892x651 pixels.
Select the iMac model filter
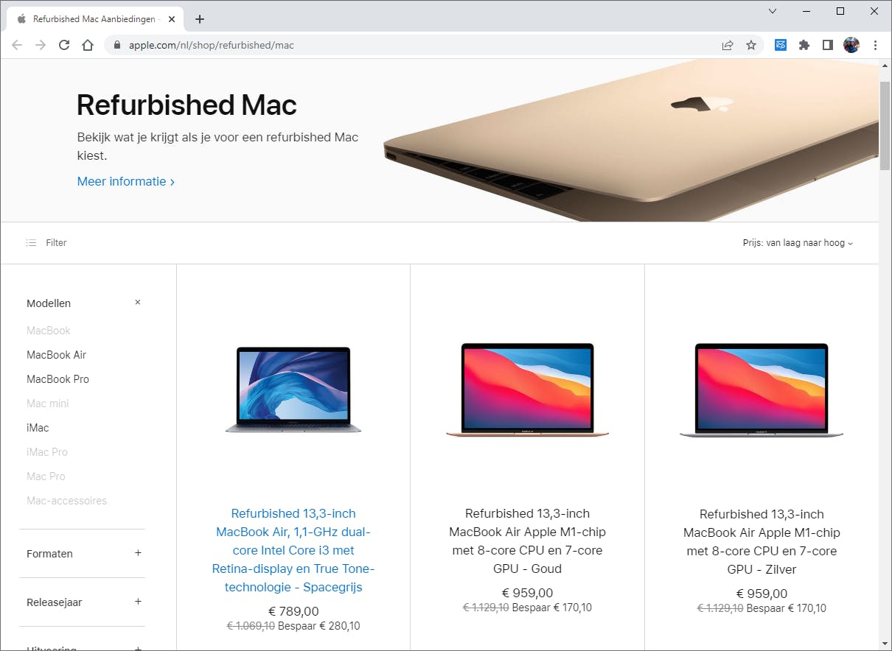(x=38, y=428)
